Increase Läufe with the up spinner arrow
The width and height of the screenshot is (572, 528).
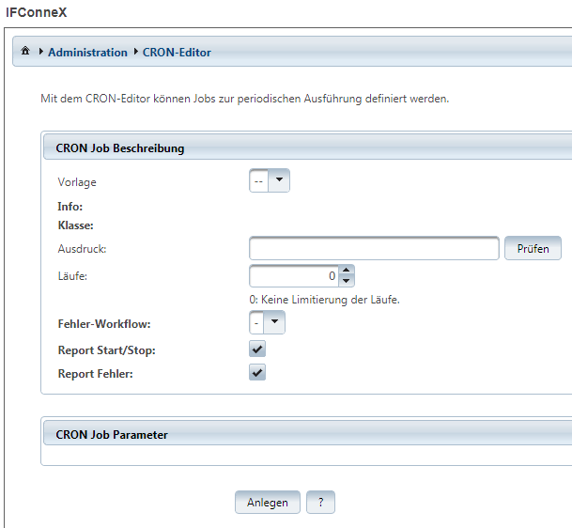tap(347, 271)
